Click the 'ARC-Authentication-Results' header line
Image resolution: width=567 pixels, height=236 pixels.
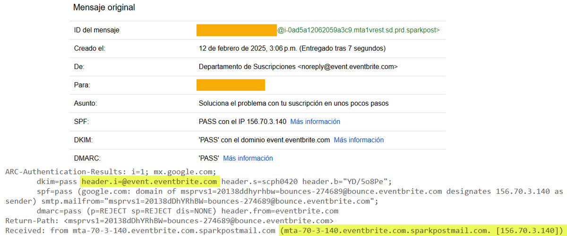pyautogui.click(x=110, y=171)
